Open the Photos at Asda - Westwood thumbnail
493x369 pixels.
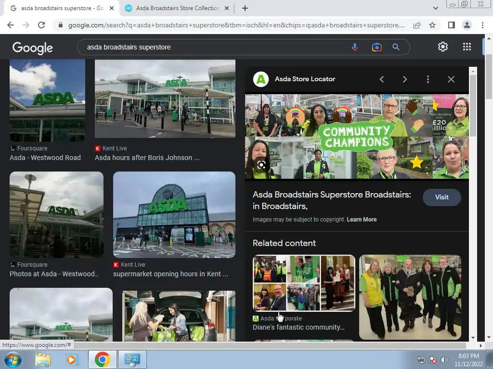point(57,215)
